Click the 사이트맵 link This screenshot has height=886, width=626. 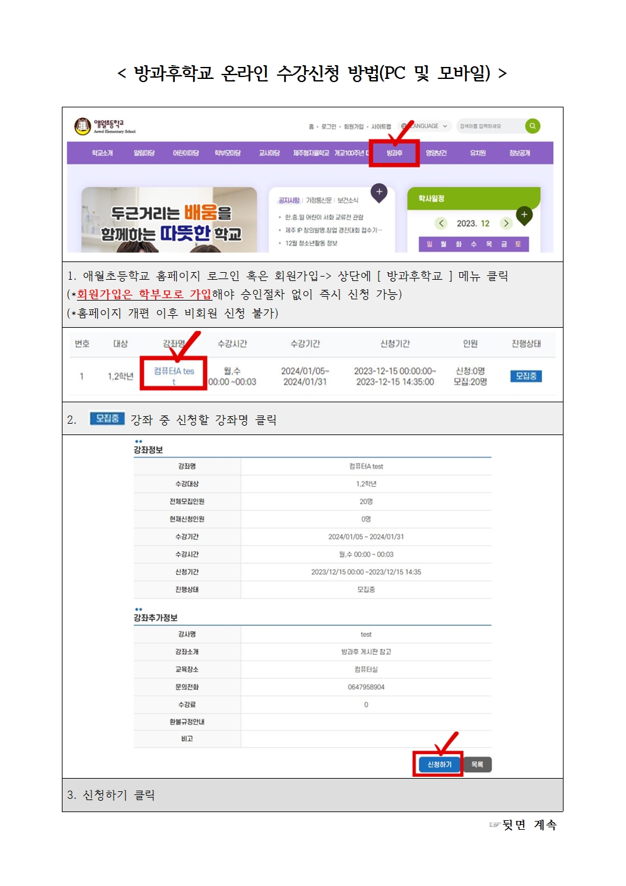[x=381, y=127]
